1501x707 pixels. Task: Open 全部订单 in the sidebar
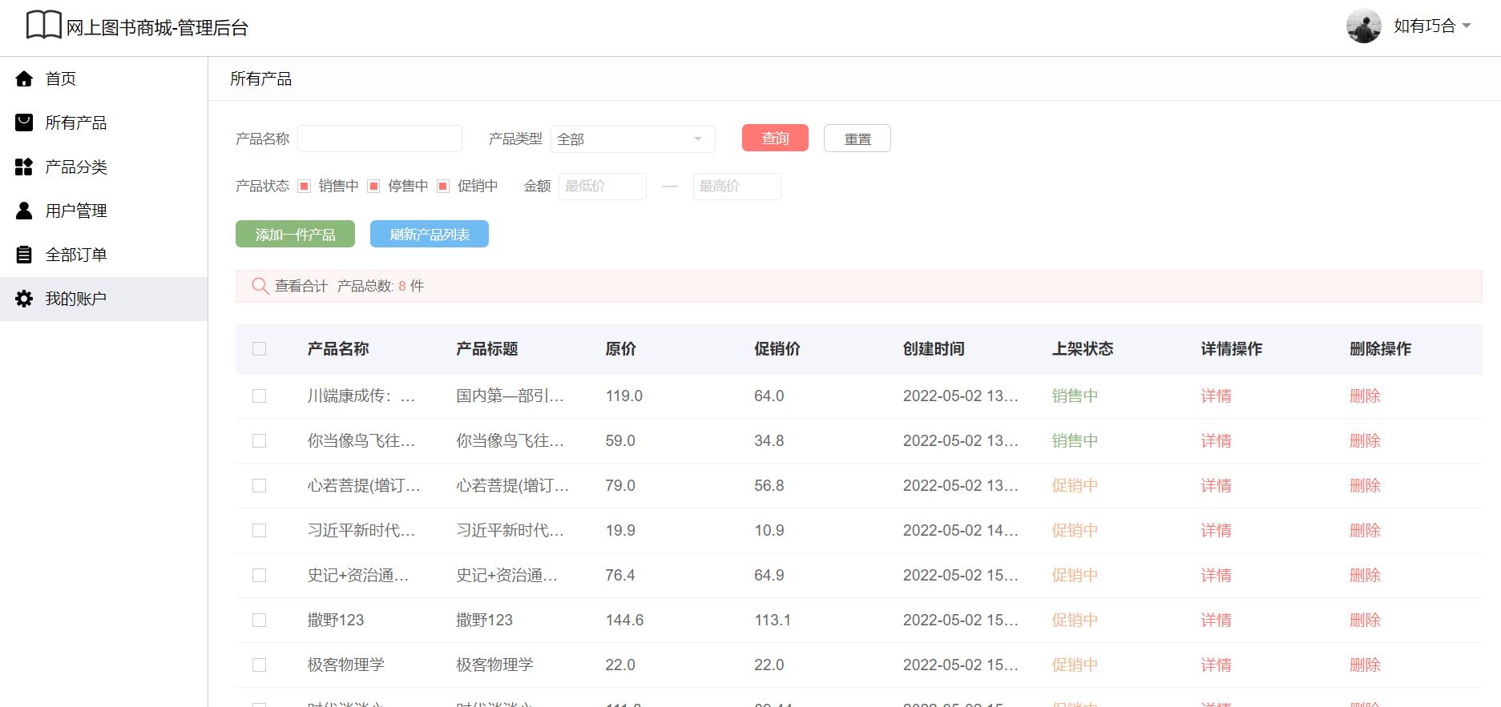pyautogui.click(x=103, y=255)
